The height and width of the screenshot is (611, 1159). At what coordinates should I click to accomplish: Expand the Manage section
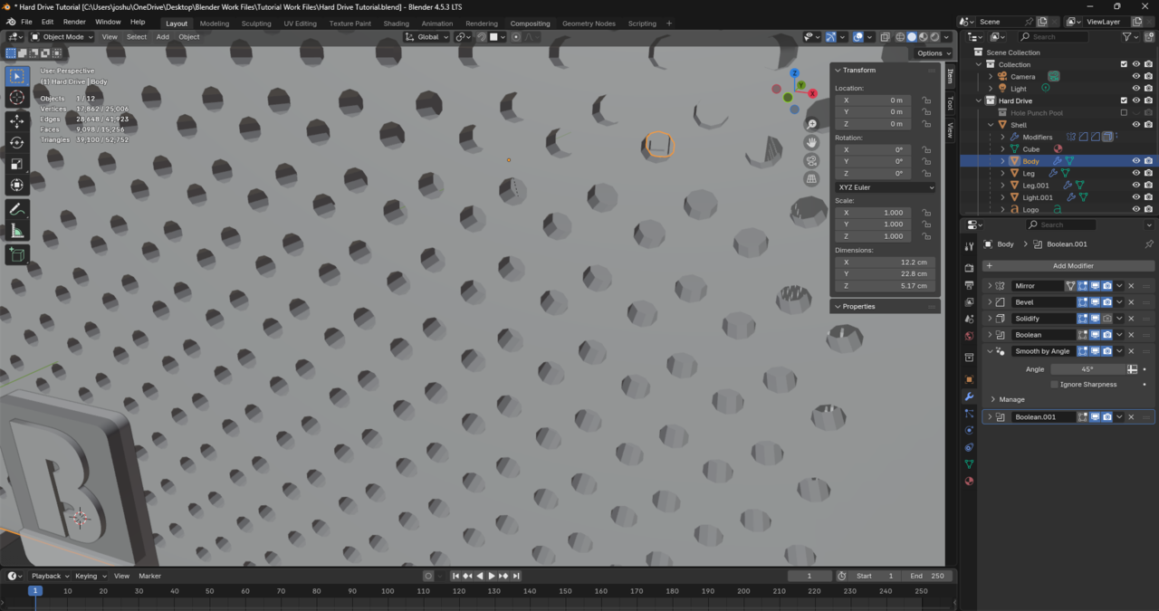click(1011, 399)
